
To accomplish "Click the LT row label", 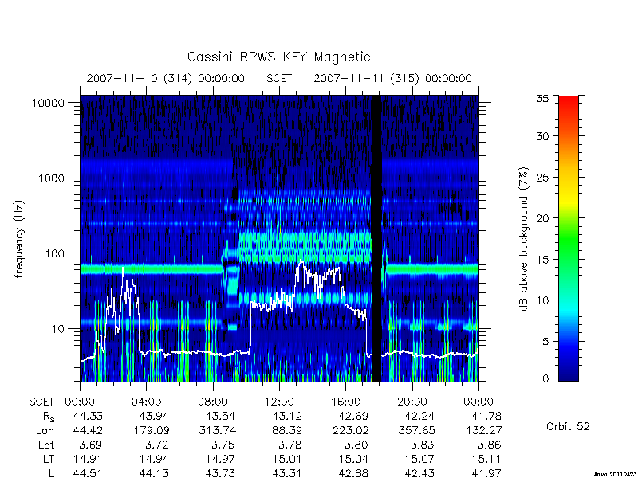I will [x=49, y=459].
